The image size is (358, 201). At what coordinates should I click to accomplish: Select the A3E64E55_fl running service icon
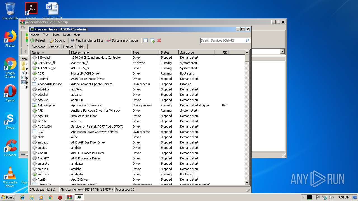[x=34, y=63]
